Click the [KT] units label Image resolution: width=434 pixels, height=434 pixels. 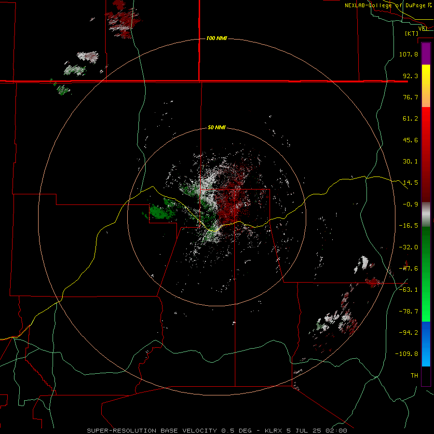pos(412,33)
